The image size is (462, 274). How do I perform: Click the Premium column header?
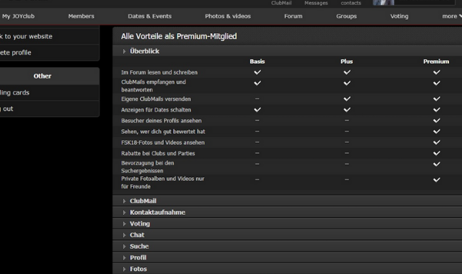click(436, 61)
